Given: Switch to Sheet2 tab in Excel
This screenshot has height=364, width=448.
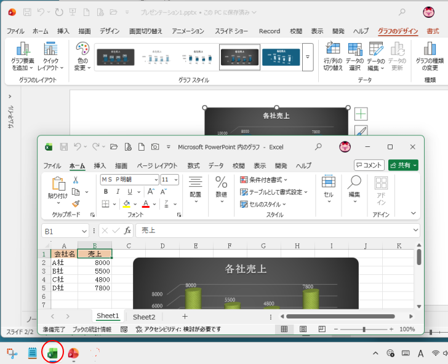Looking at the screenshot, I should click(144, 317).
